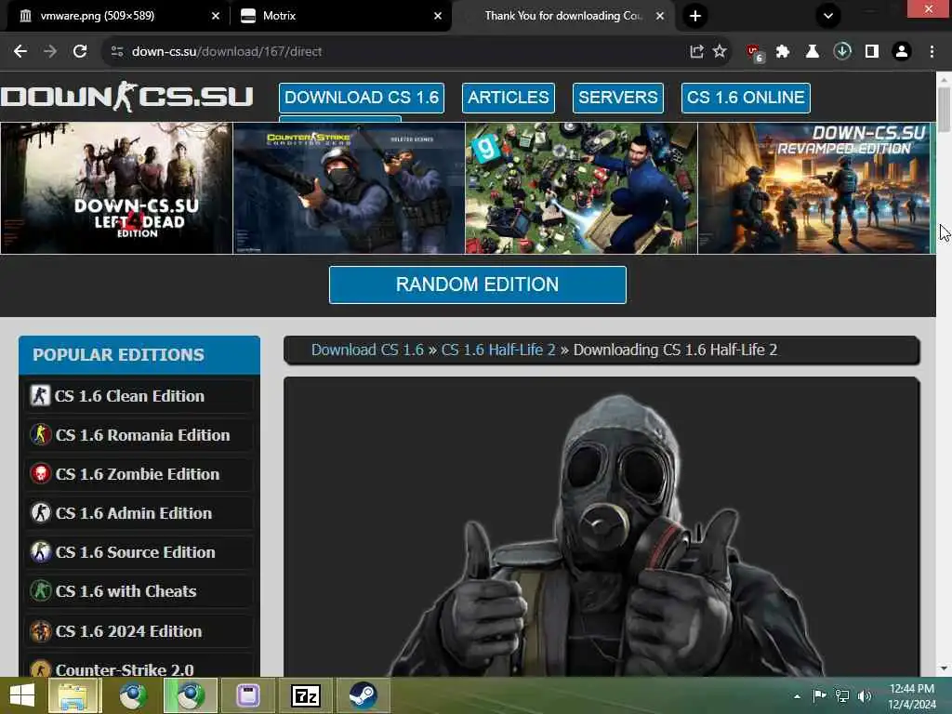Select the Thank You for downloading tab
Image resolution: width=952 pixels, height=714 pixels.
click(562, 16)
